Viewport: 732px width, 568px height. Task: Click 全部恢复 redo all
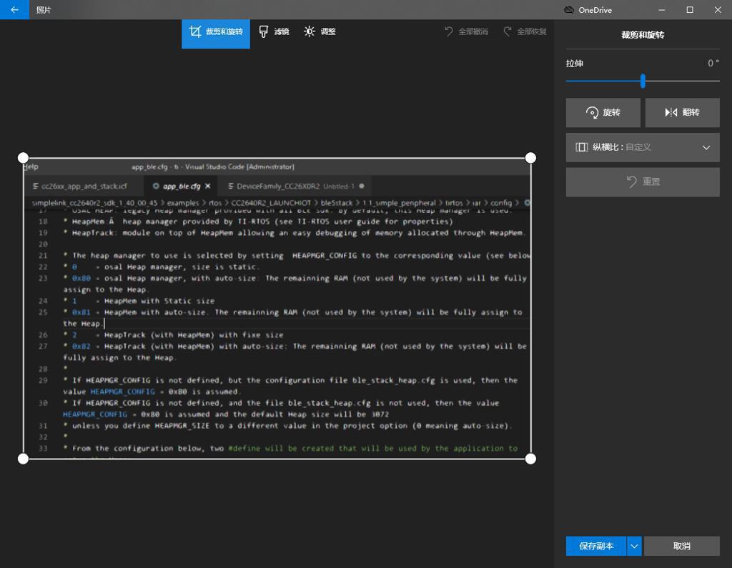pyautogui.click(x=525, y=31)
